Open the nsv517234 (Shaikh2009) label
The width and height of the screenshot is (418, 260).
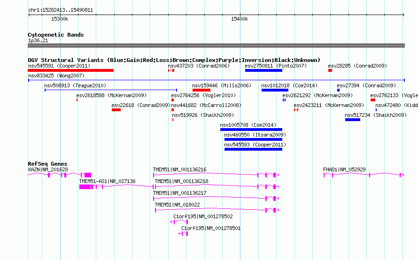376,115
